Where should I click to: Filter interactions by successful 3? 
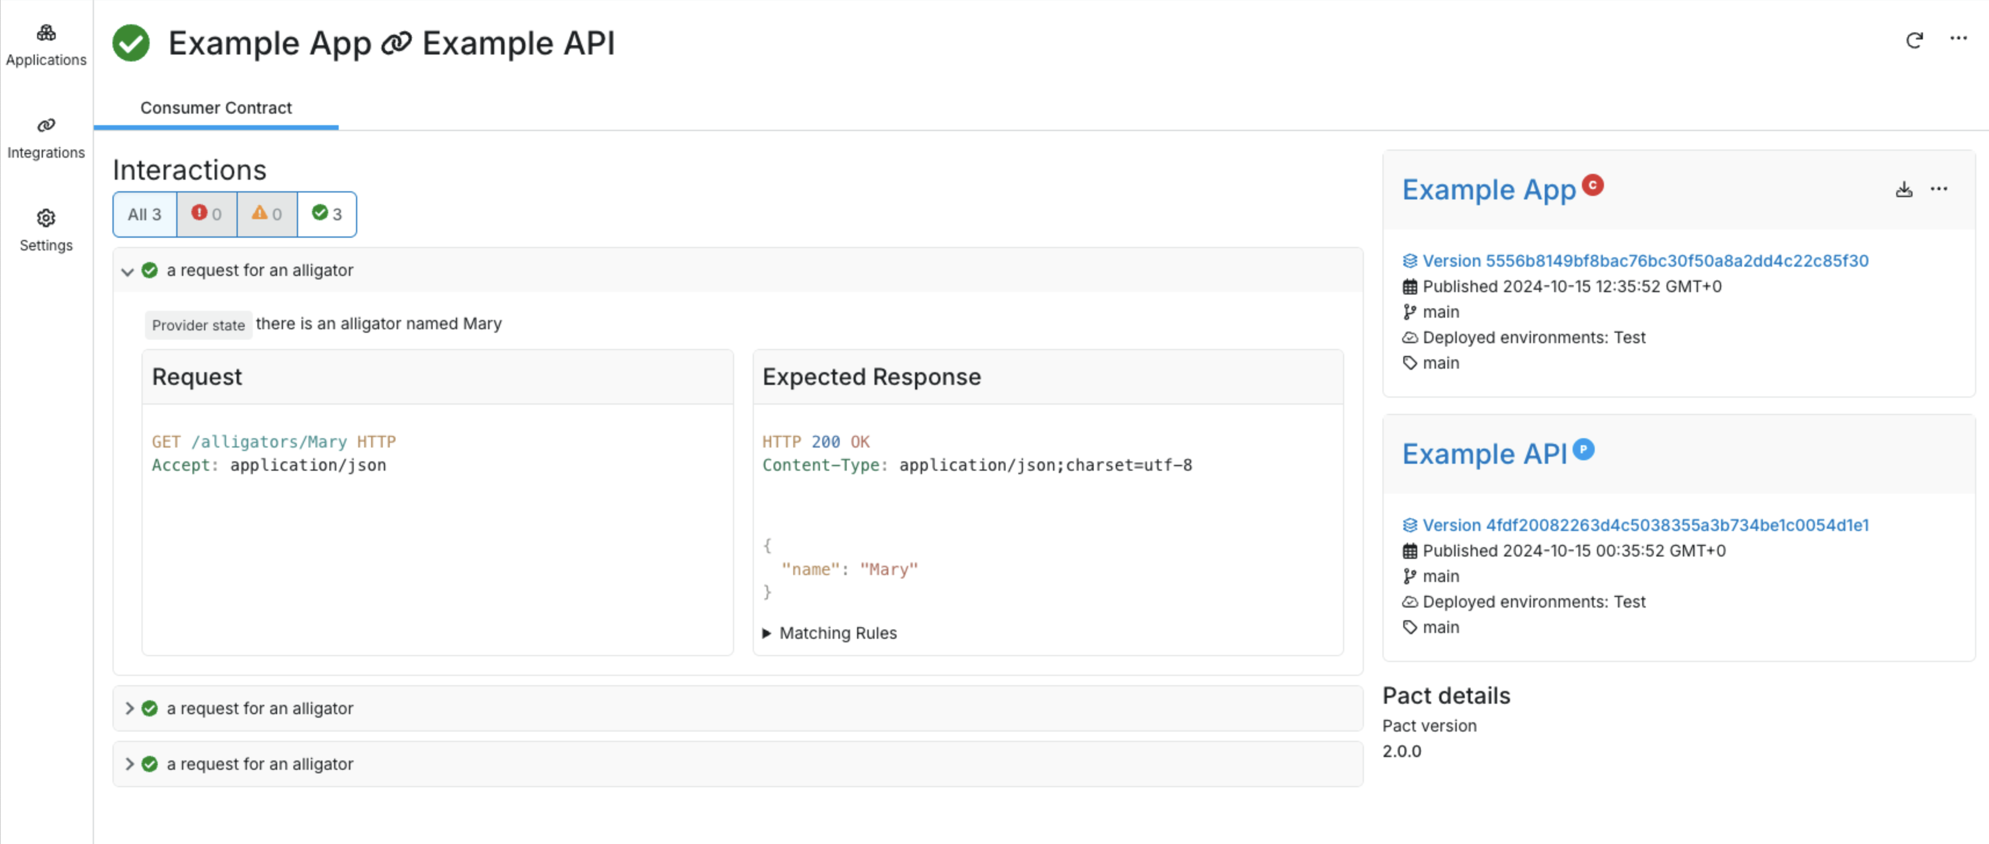[x=326, y=214]
